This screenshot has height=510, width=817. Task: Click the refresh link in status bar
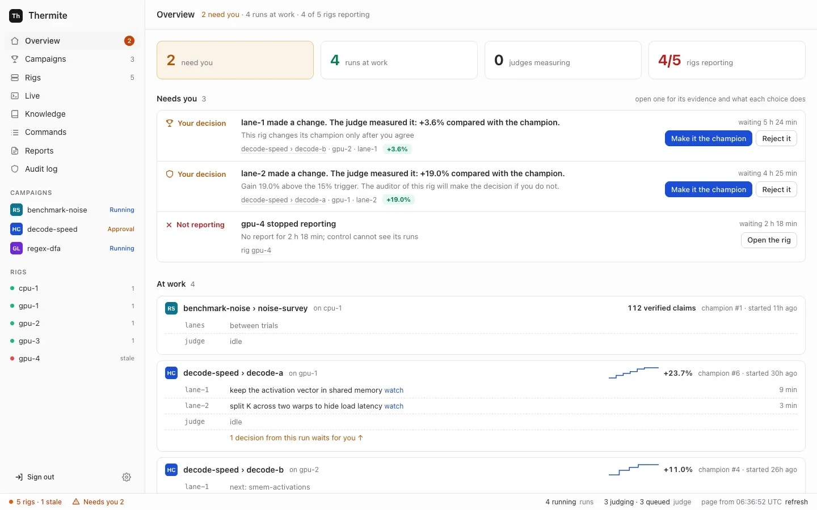[797, 501]
